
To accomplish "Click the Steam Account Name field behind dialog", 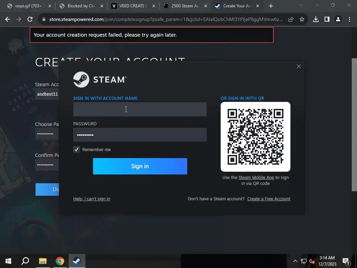I will point(47,94).
